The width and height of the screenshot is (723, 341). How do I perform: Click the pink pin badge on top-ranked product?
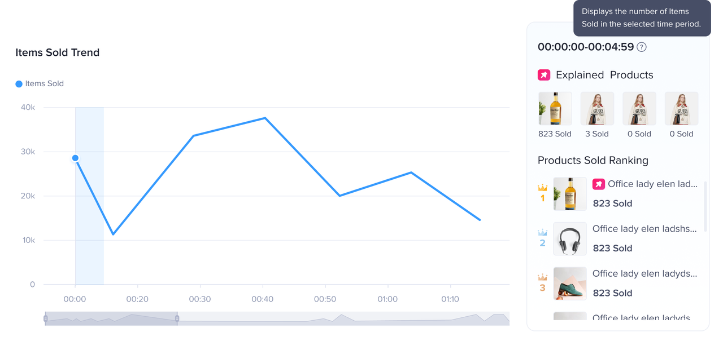[x=598, y=184]
